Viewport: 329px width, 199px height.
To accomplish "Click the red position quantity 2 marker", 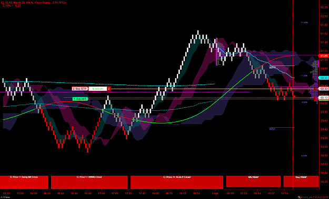I will [108, 89].
